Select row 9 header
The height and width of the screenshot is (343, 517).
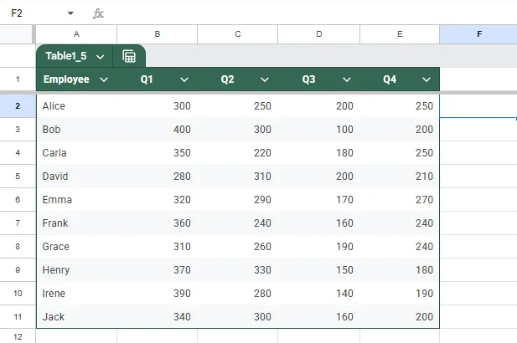(x=18, y=269)
